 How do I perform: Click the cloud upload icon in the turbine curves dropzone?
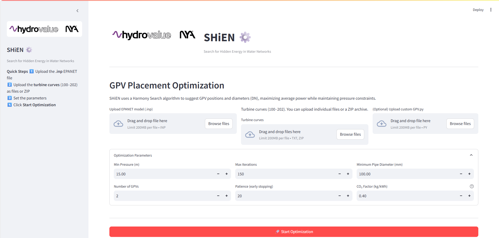pyautogui.click(x=250, y=134)
